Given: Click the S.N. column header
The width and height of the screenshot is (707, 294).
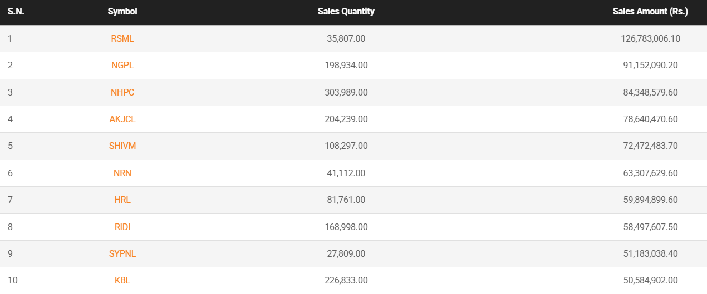Looking at the screenshot, I should 16,12.
